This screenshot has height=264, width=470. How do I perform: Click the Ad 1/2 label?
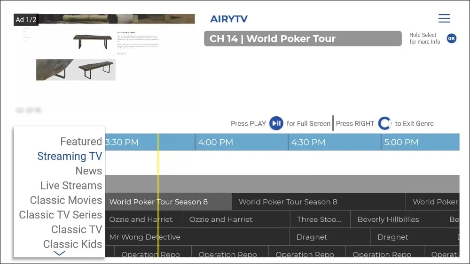[26, 20]
